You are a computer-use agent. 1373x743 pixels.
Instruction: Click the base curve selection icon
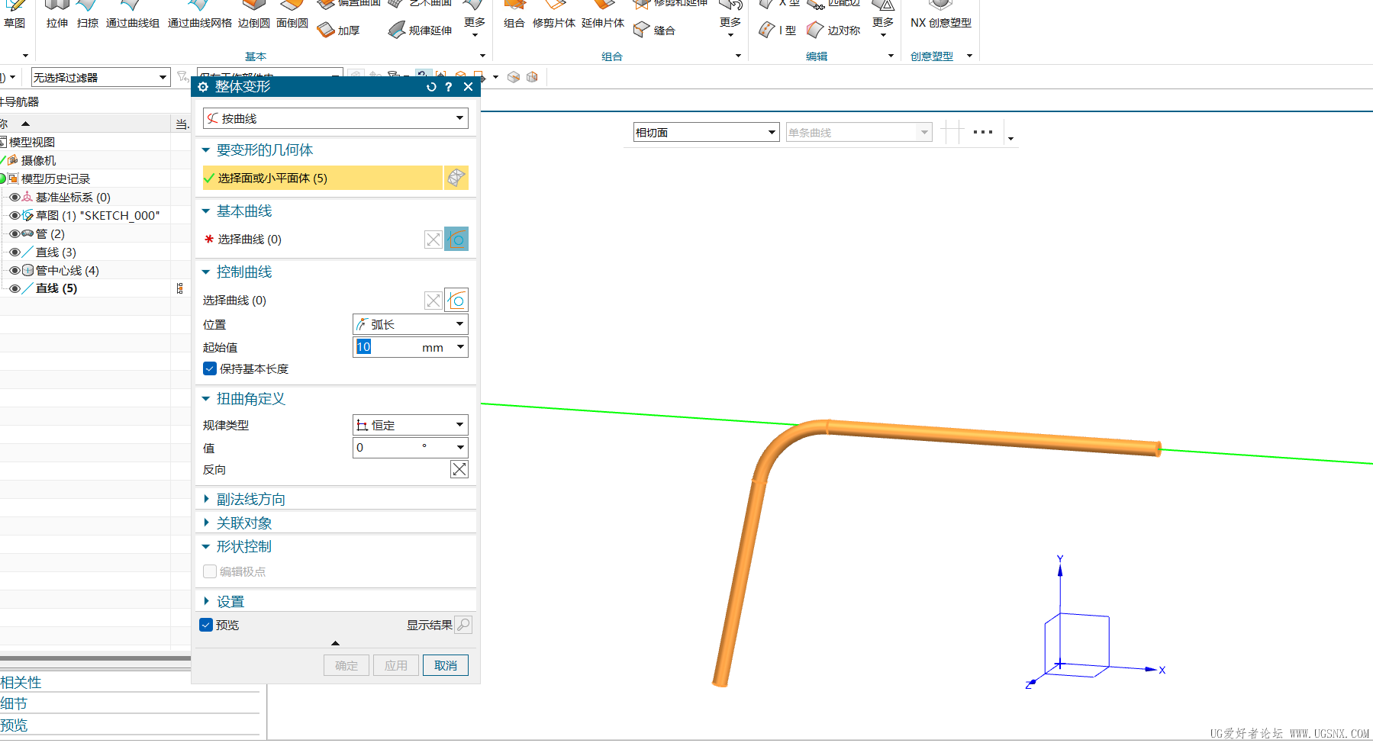pos(456,240)
